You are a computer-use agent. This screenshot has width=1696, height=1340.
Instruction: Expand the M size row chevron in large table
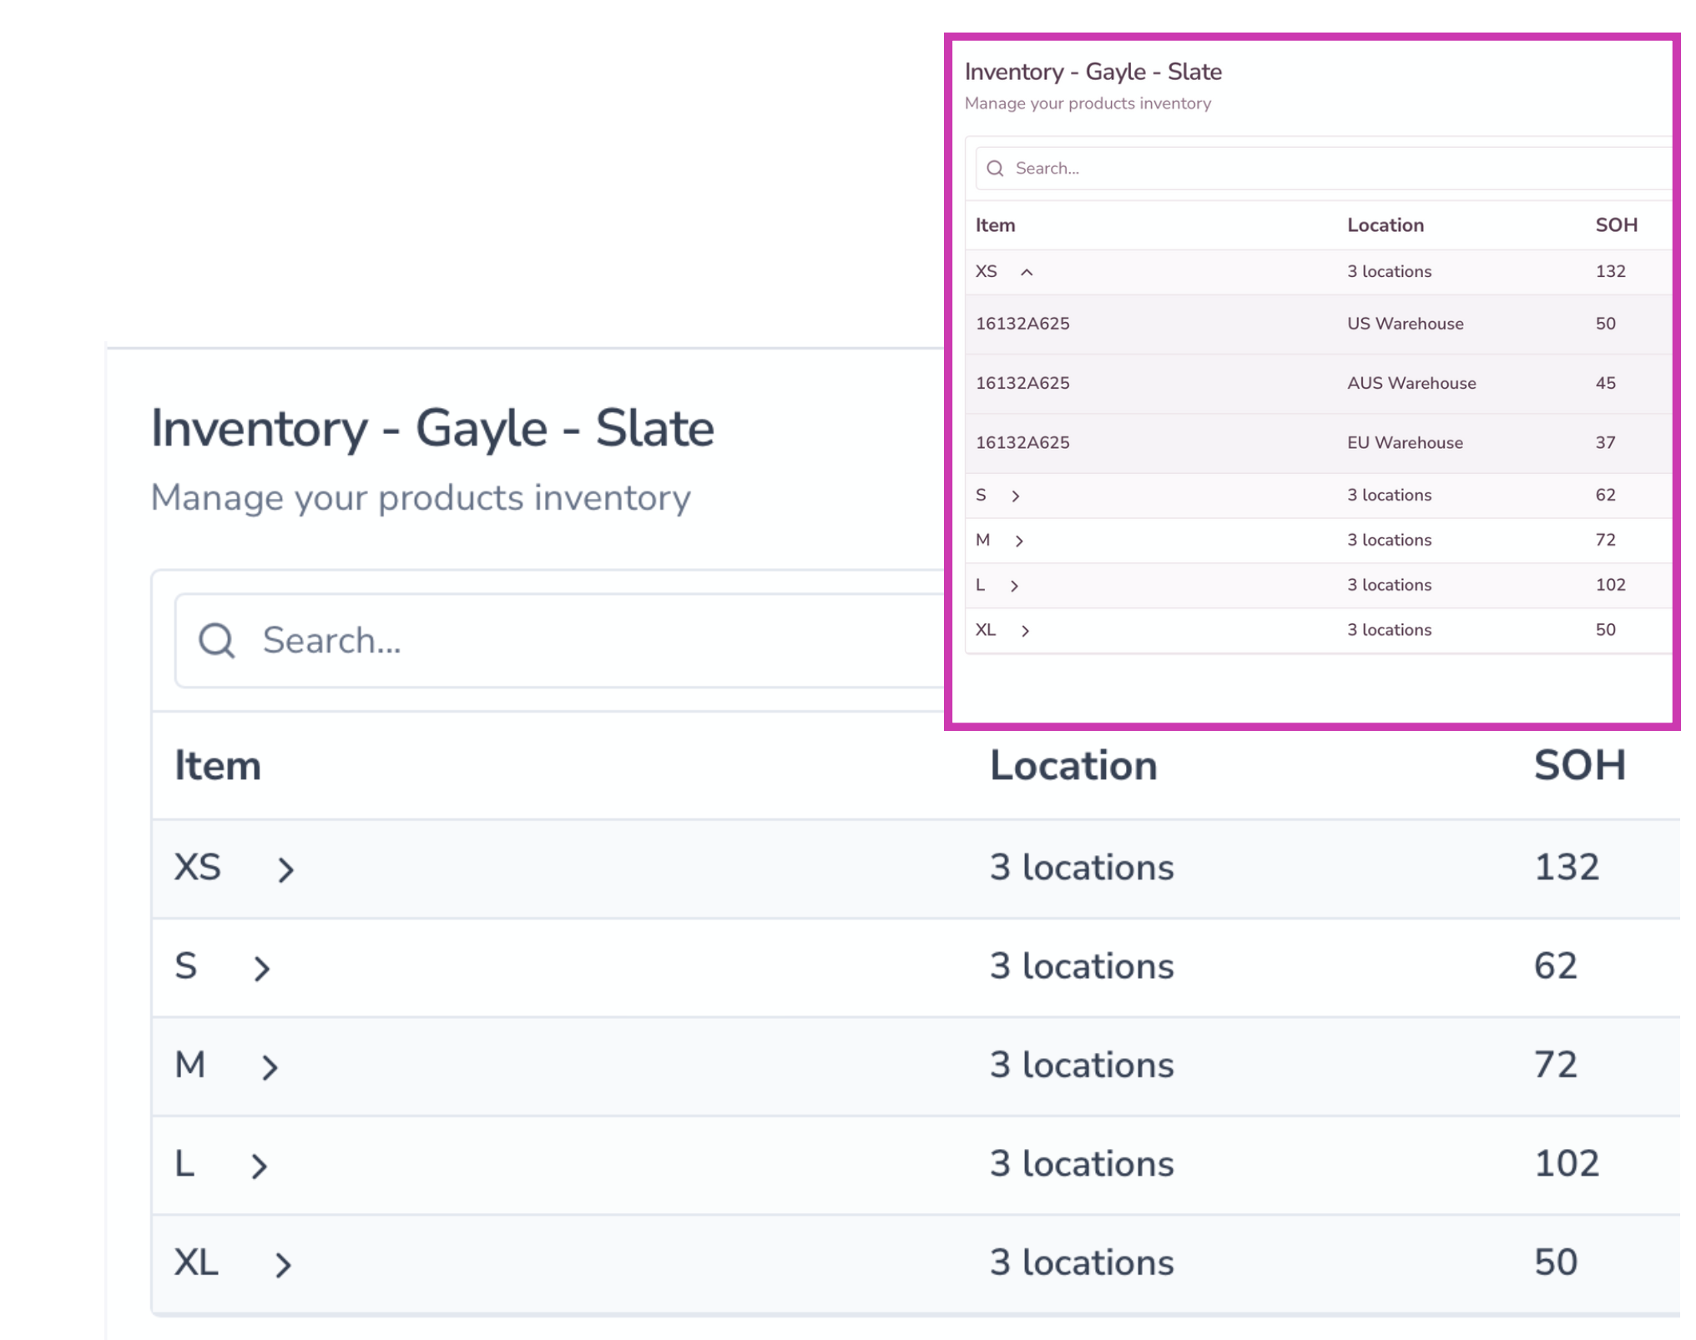tap(269, 1067)
